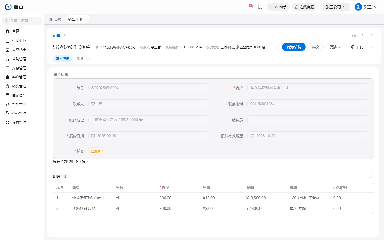Click the 销售订单 breadcrumb link
This screenshot has width=384, height=240.
tap(60, 35)
